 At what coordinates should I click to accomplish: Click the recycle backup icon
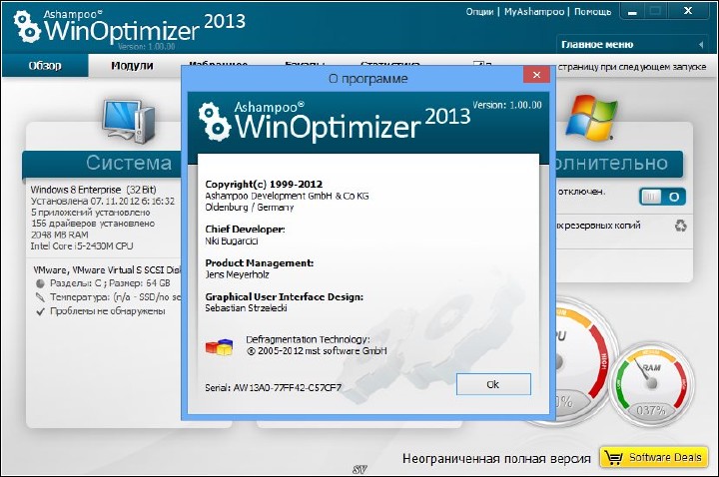[681, 227]
